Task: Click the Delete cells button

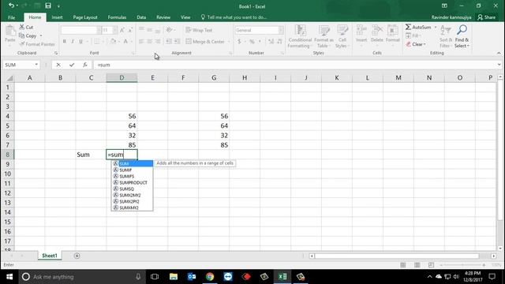Action: pos(377,35)
